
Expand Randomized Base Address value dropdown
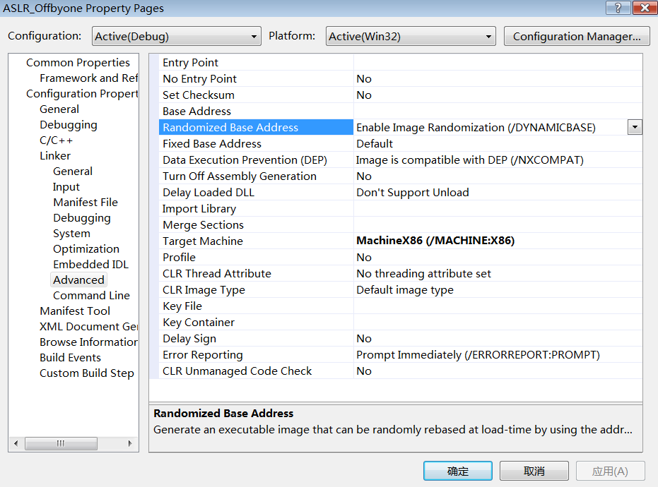coord(635,128)
